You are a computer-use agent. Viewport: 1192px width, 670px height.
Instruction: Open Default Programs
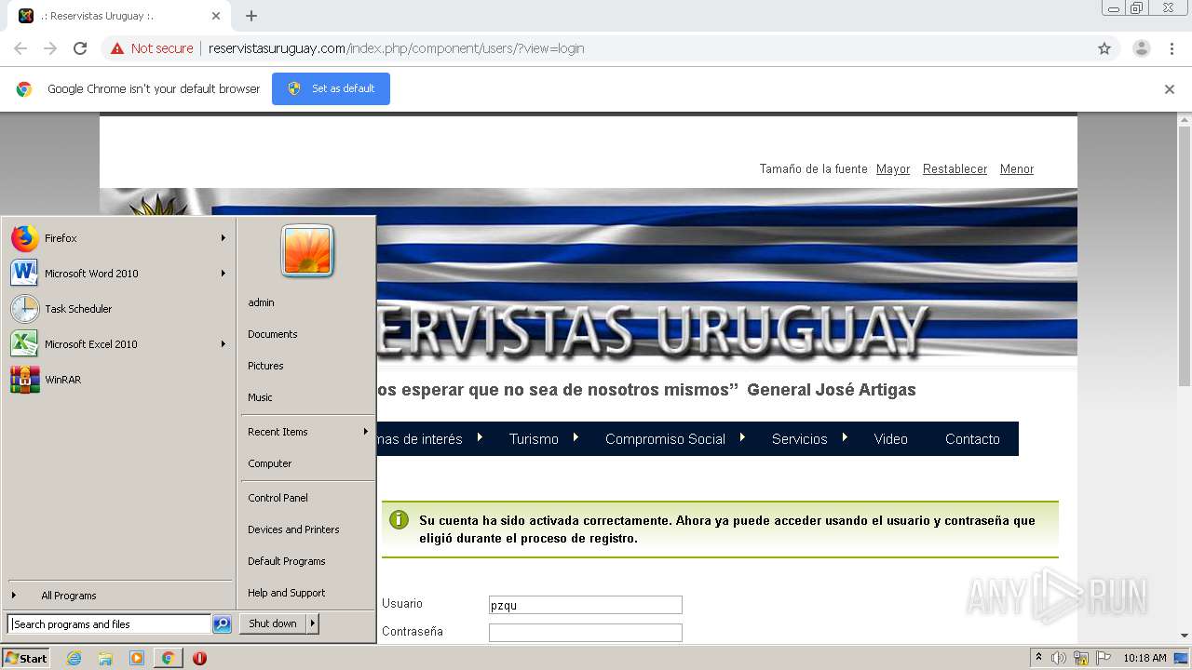tap(287, 561)
